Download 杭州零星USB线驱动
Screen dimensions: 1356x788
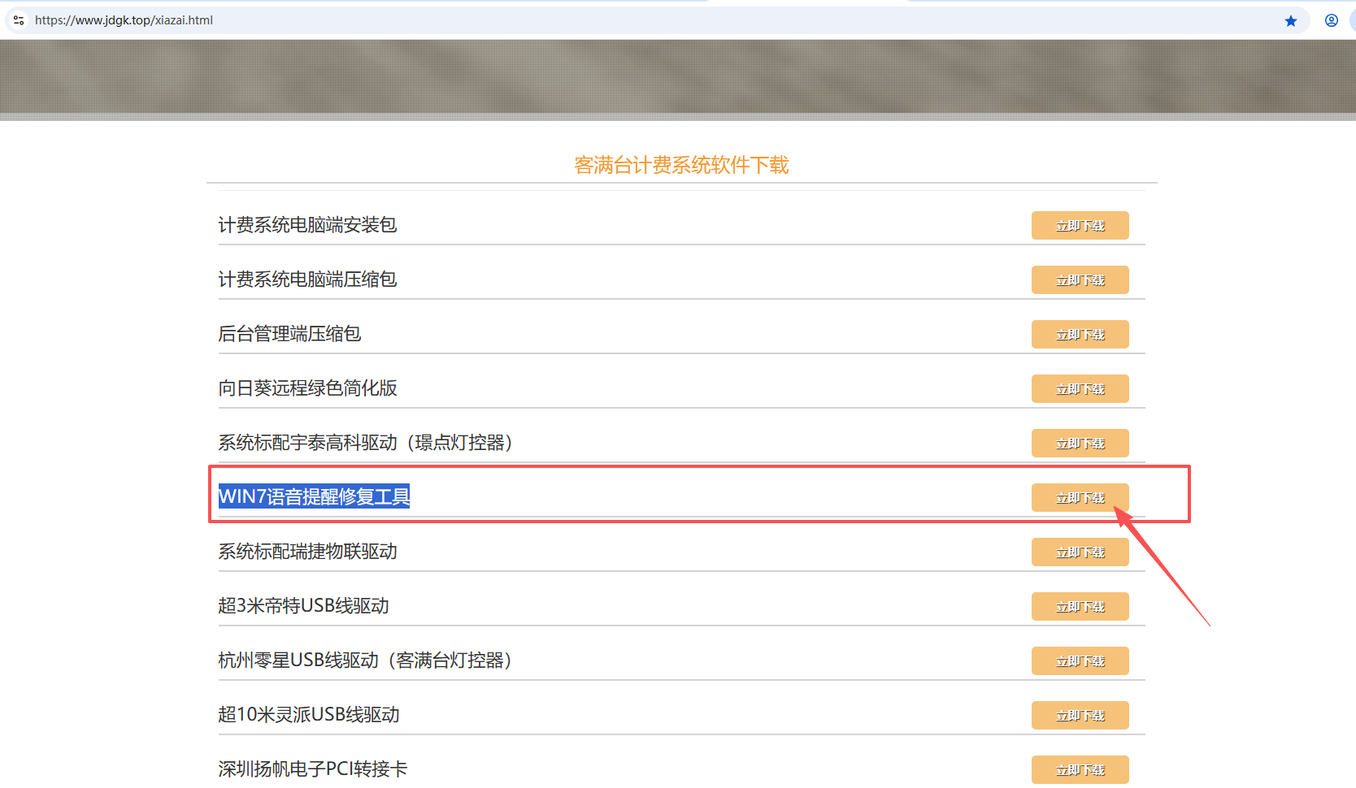(1080, 661)
